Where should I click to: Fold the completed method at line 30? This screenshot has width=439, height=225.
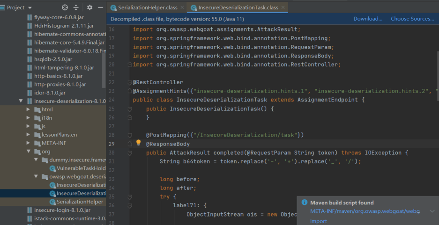(x=129, y=153)
